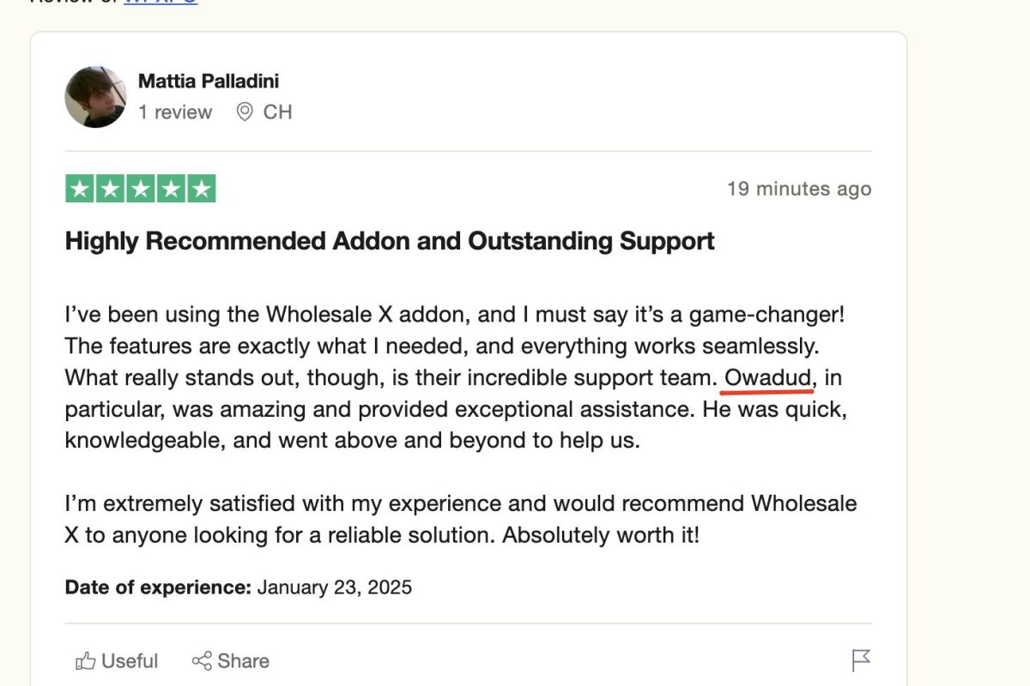Click the 1 review count link

point(176,111)
